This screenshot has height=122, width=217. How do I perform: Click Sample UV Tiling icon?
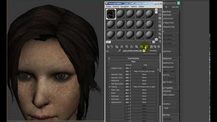pyautogui.click(x=160, y=22)
